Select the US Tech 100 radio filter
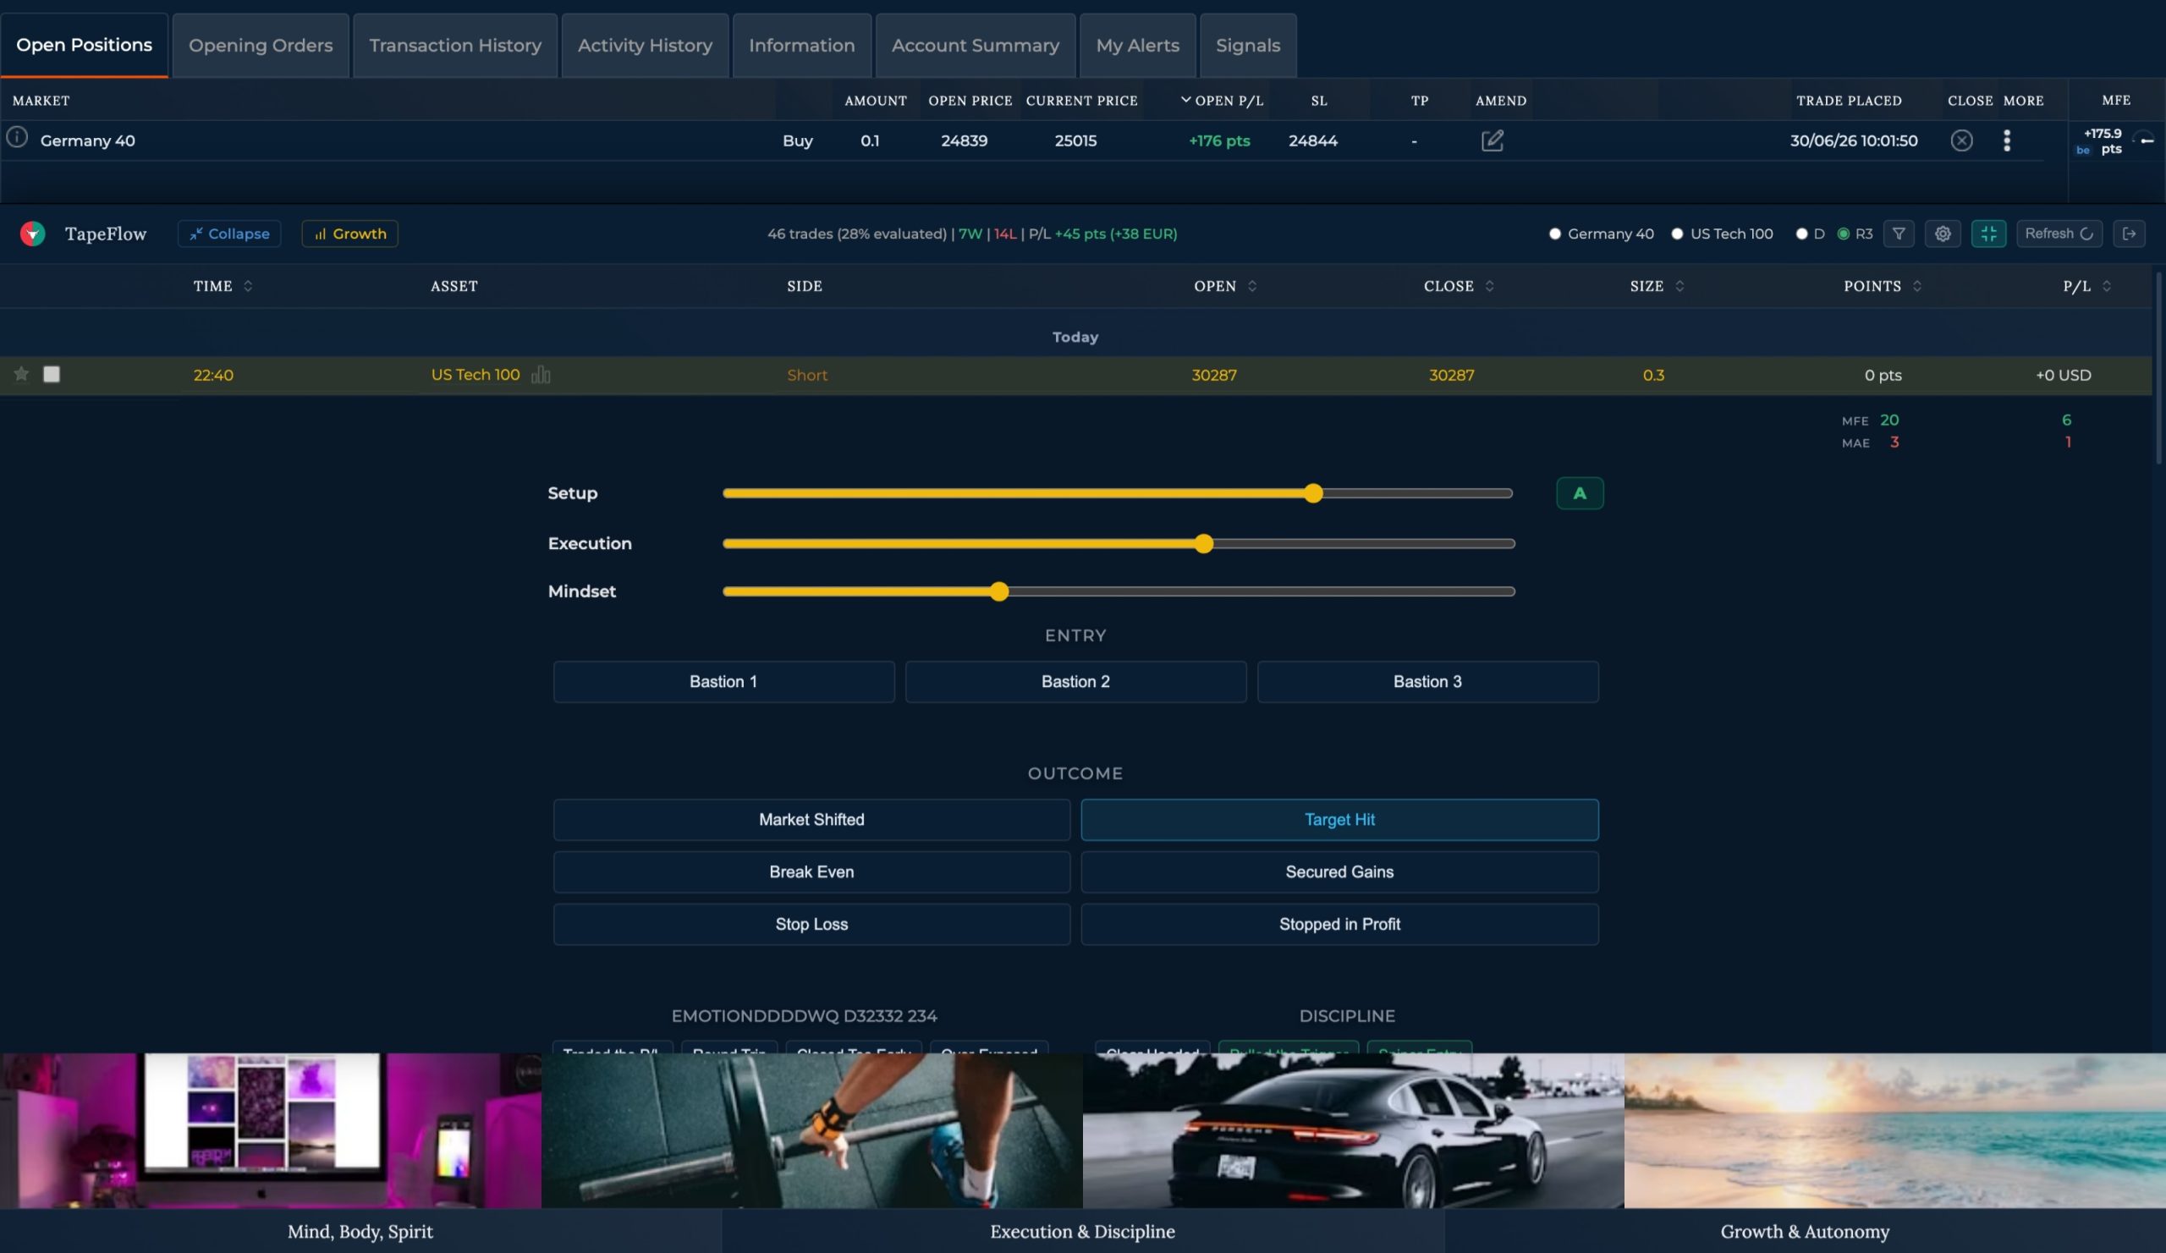 (x=1677, y=234)
